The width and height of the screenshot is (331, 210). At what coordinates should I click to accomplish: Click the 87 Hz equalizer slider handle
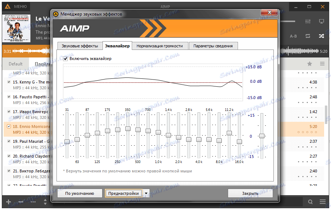tap(87, 135)
